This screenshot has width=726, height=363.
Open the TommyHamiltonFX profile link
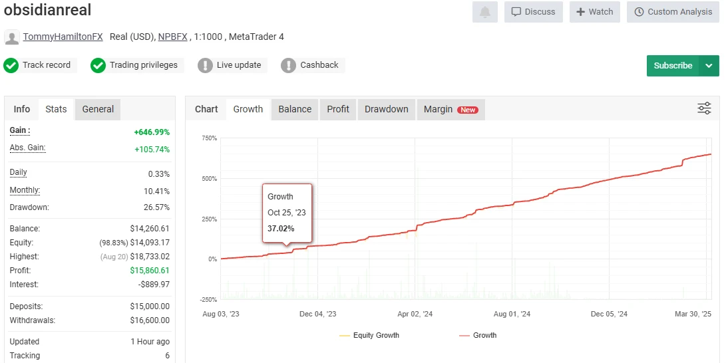click(63, 37)
